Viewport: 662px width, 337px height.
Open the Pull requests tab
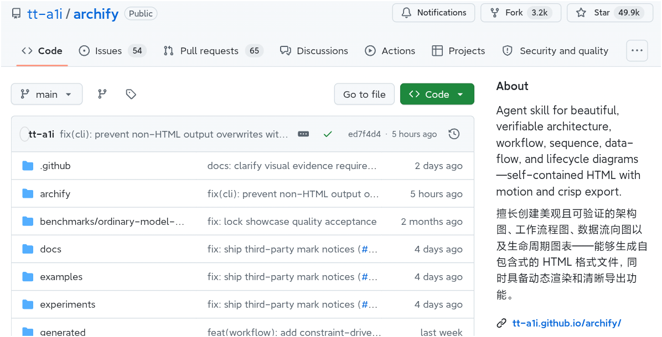pos(213,51)
